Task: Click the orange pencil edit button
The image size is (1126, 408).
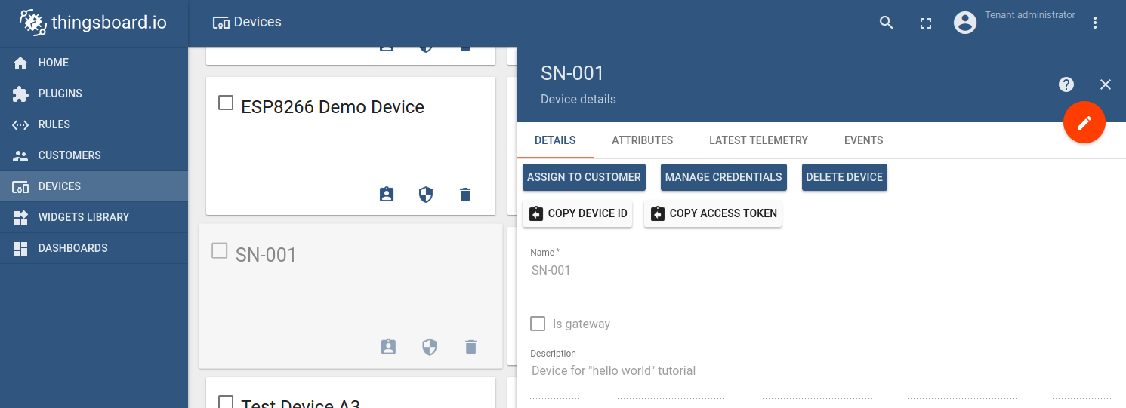Action: click(1084, 122)
